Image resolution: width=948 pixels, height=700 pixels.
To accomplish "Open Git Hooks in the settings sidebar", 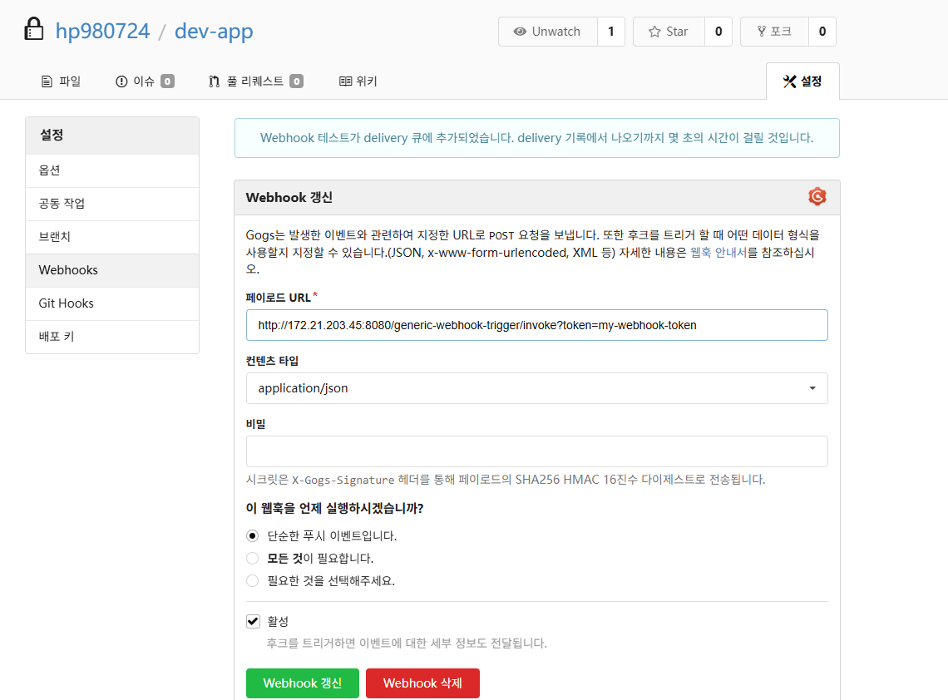I will click(112, 303).
